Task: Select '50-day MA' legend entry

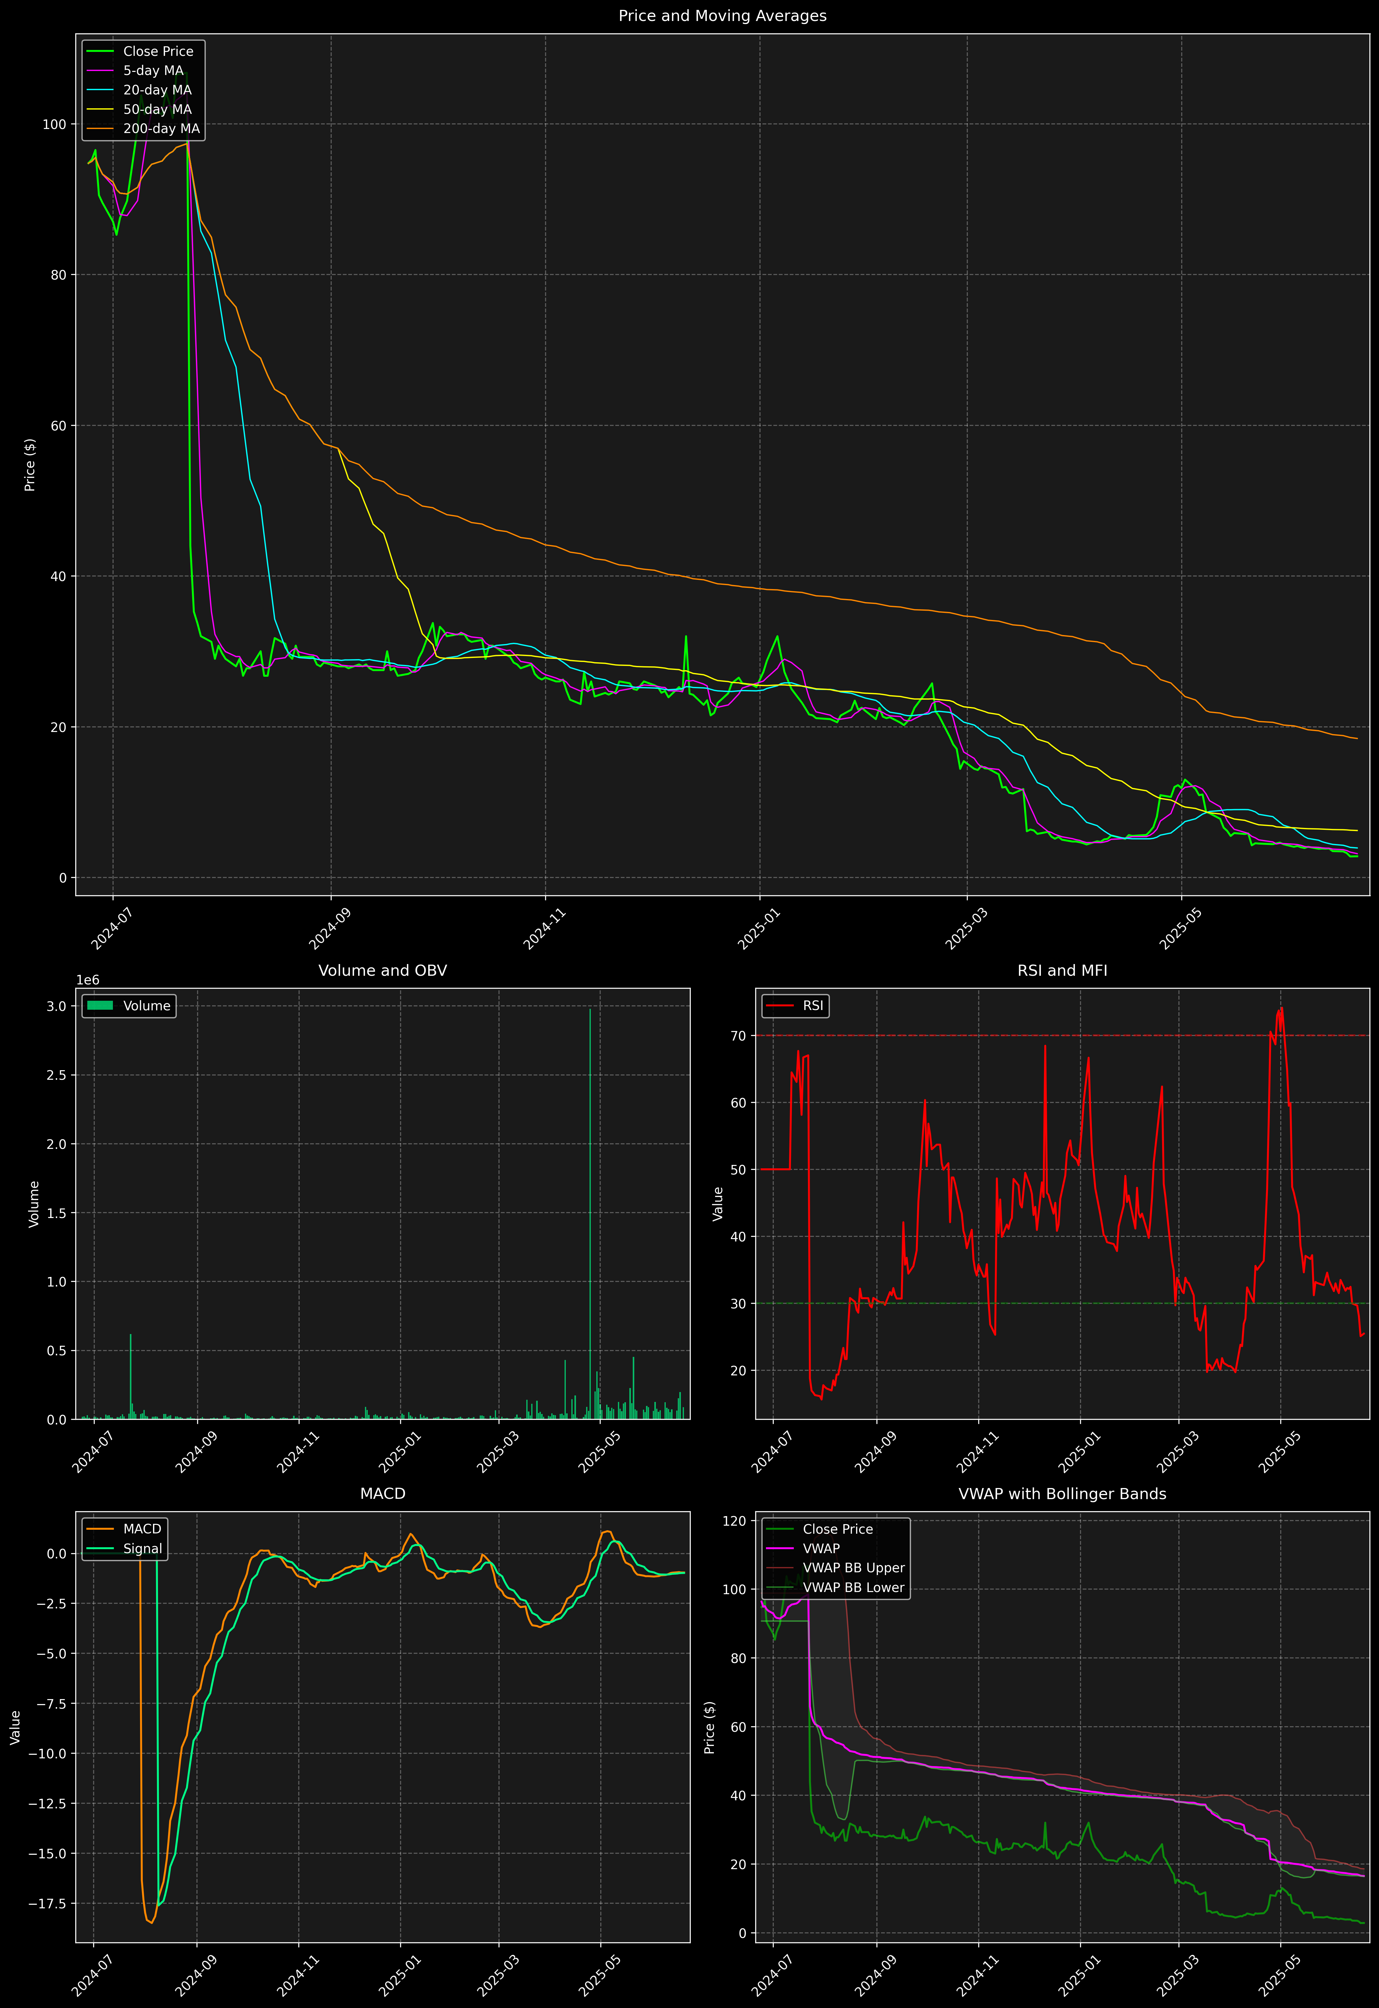Action: tap(157, 110)
